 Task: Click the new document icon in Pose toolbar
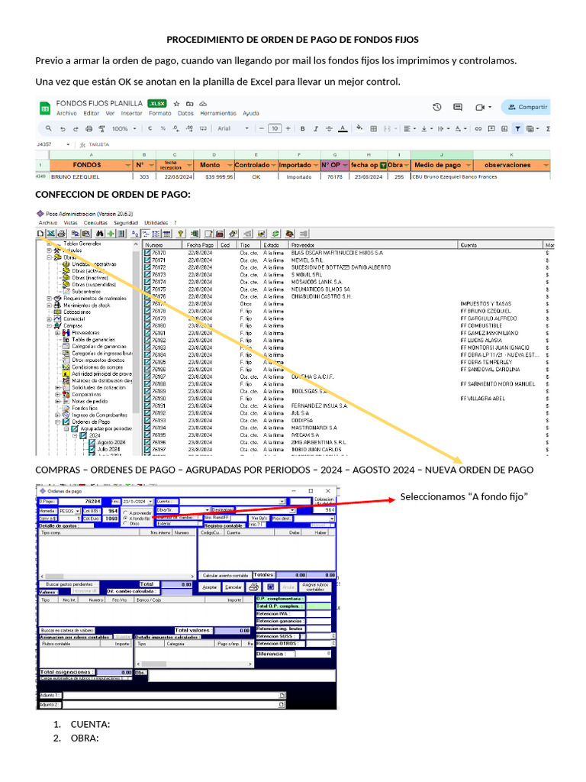pos(40,234)
